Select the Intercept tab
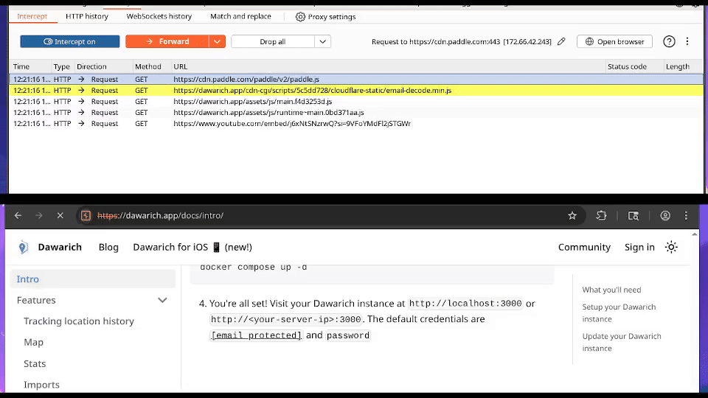 point(32,17)
